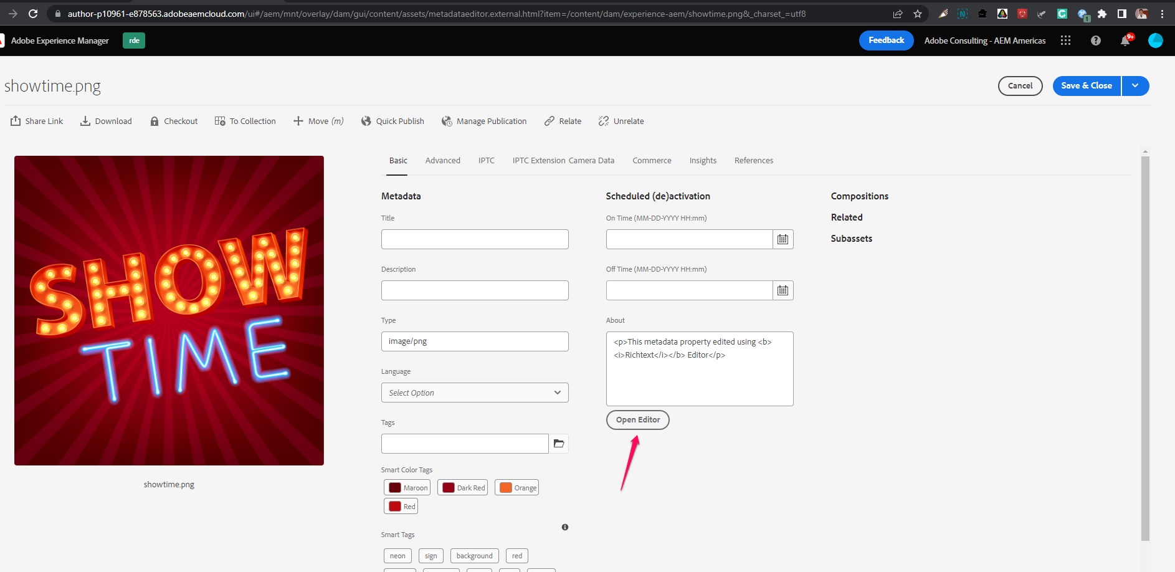
Task: Open the notifications bell
Action: [1125, 41]
